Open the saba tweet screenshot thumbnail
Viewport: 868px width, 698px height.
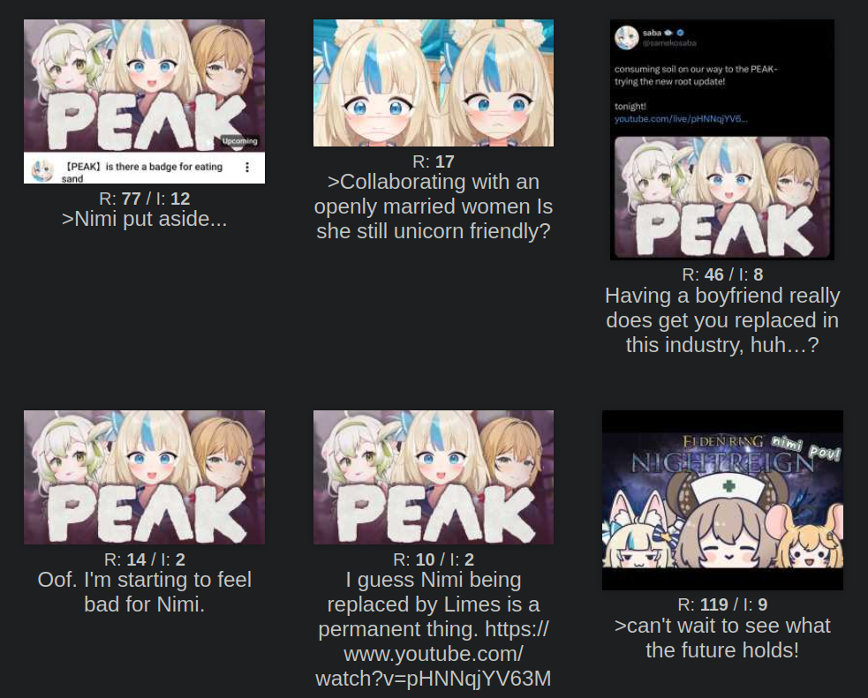[721, 139]
